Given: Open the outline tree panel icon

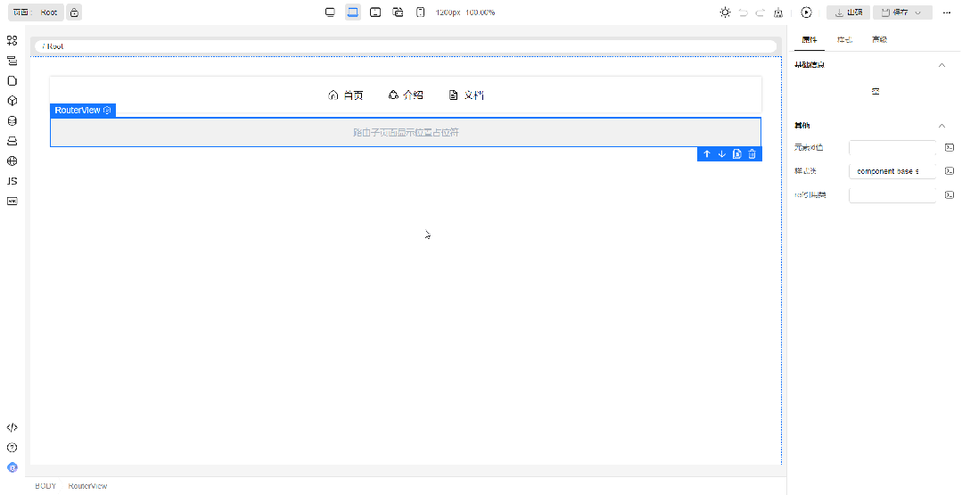Looking at the screenshot, I should pyautogui.click(x=12, y=62).
